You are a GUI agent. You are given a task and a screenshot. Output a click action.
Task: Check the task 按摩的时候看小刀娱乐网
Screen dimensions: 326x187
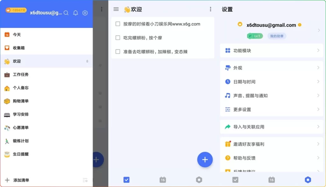[117, 24]
